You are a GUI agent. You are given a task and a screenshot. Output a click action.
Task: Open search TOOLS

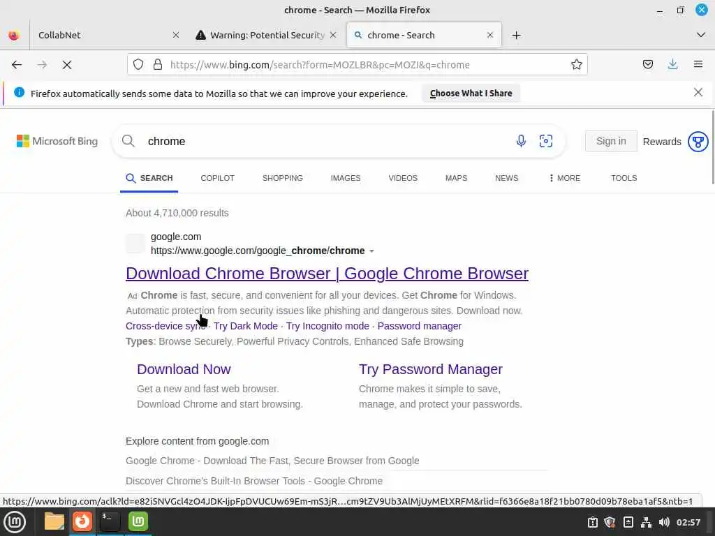pyautogui.click(x=624, y=178)
